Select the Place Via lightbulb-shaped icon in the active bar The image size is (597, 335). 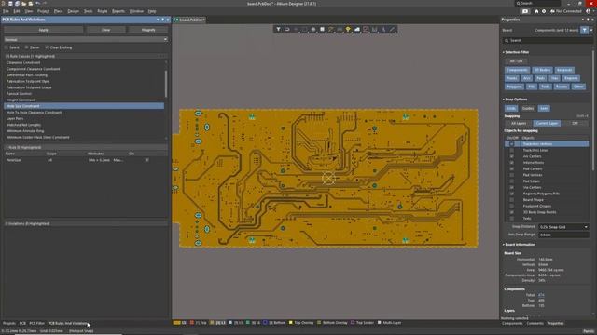pyautogui.click(x=348, y=29)
